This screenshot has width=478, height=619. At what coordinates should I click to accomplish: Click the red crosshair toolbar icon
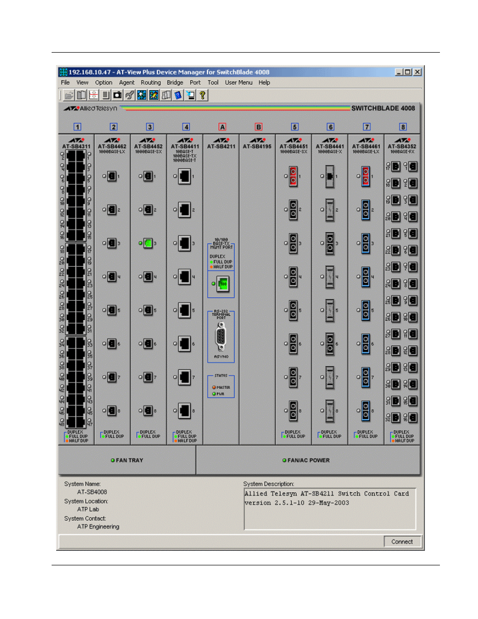pyautogui.click(x=94, y=95)
